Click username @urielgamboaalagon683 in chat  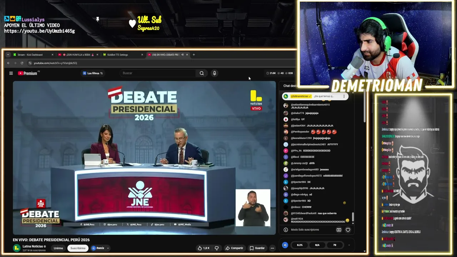[305, 170]
